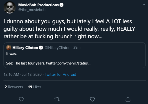The height and width of the screenshot is (104, 148).
Task: Open the quoted tweet's 39m timestamp
Action: pyautogui.click(x=77, y=47)
